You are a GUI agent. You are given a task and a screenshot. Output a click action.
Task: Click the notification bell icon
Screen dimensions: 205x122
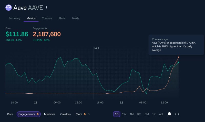click(x=169, y=114)
